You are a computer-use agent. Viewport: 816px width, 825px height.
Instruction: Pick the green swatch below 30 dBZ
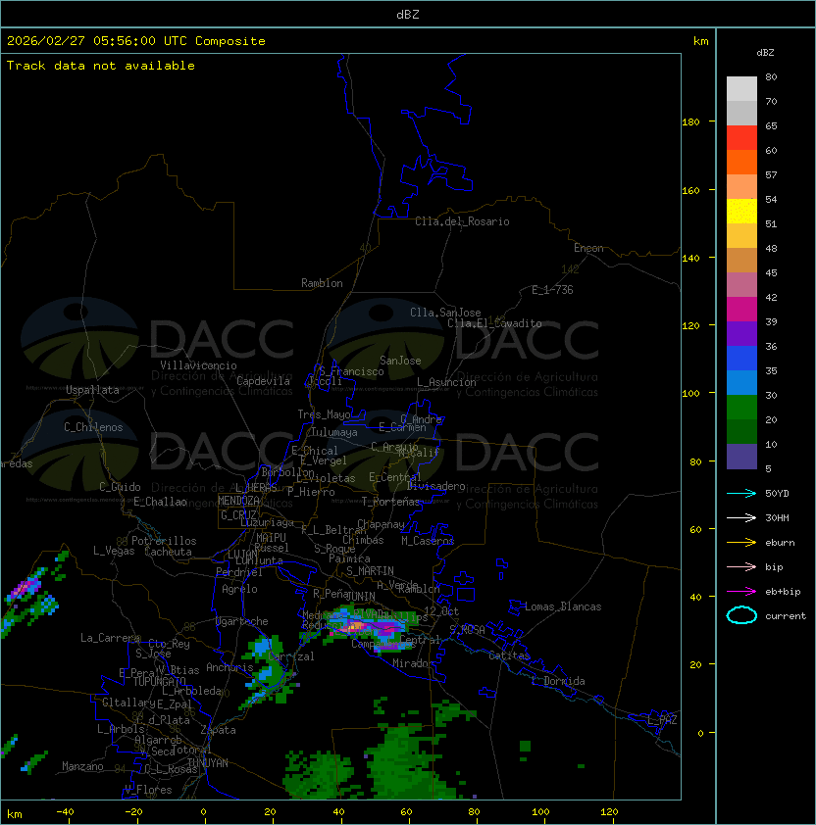coord(741,408)
